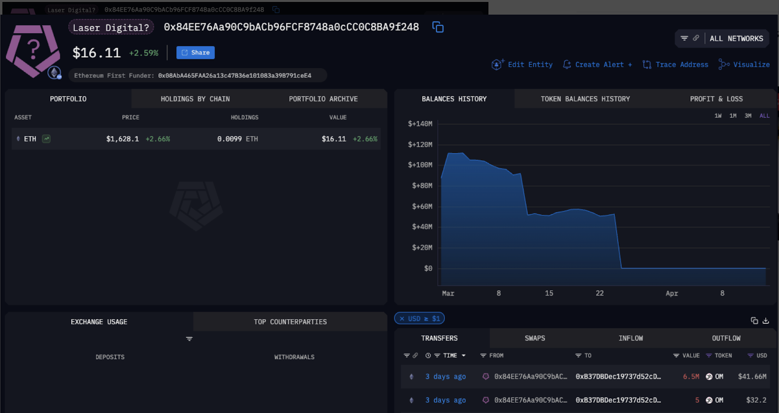Open the ALL NETWORKS dropdown
This screenshot has width=779, height=413.
click(x=736, y=38)
